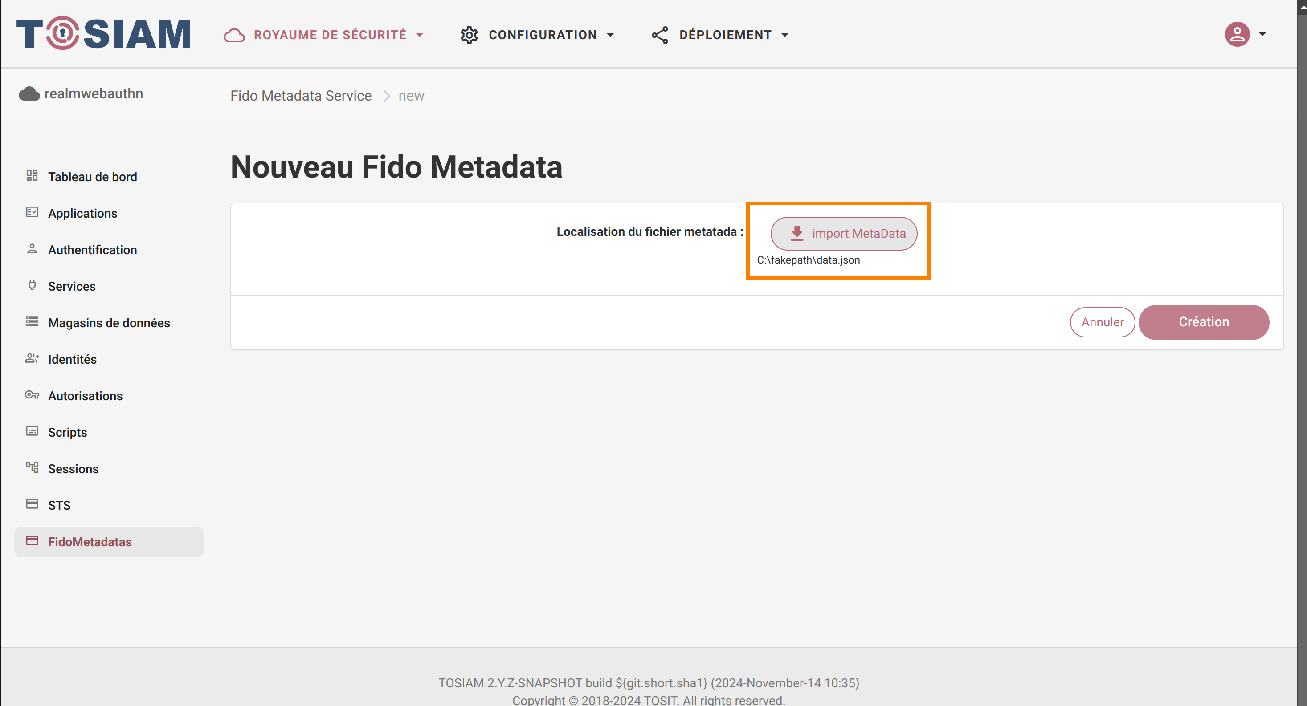Open Scripts in the sidebar
This screenshot has width=1307, height=706.
(x=109, y=432)
